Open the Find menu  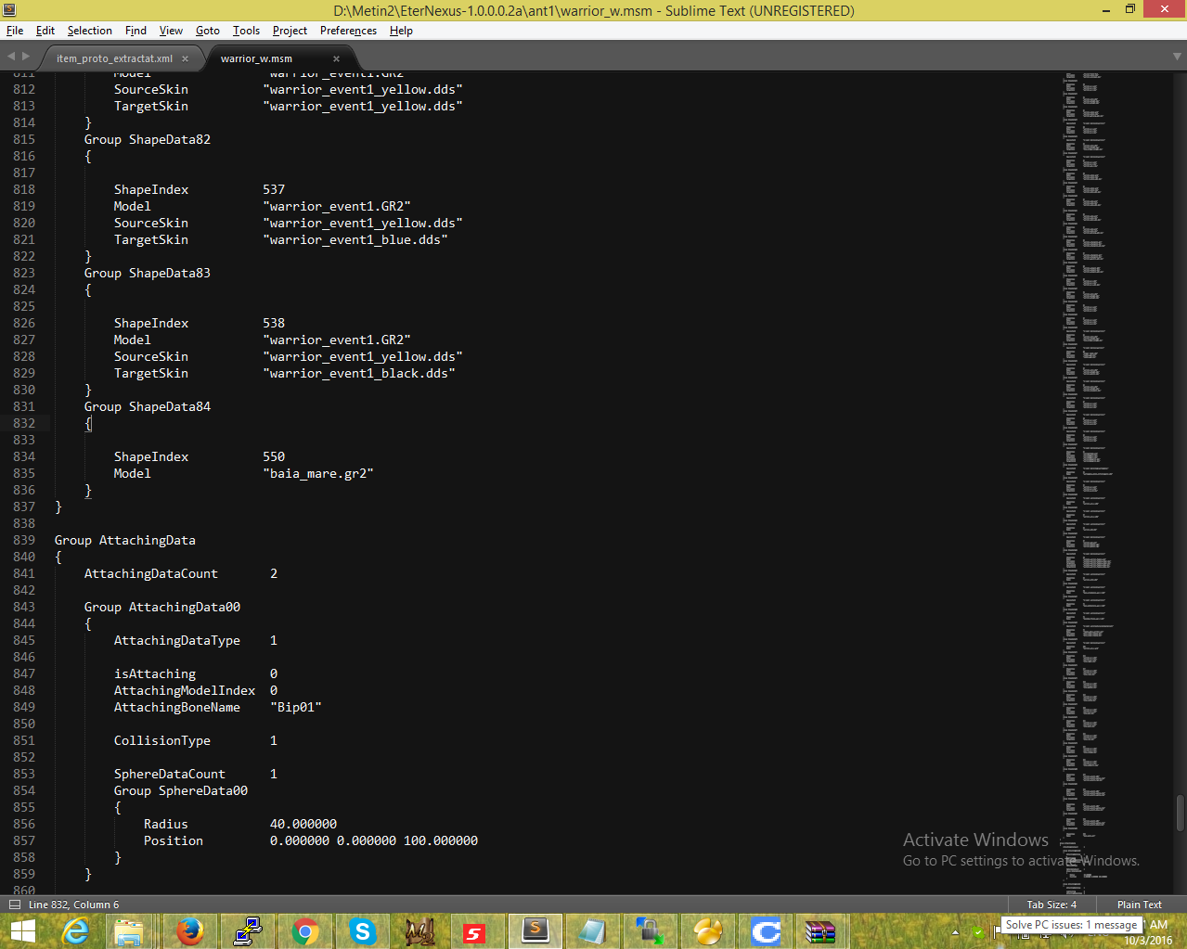[x=135, y=31]
